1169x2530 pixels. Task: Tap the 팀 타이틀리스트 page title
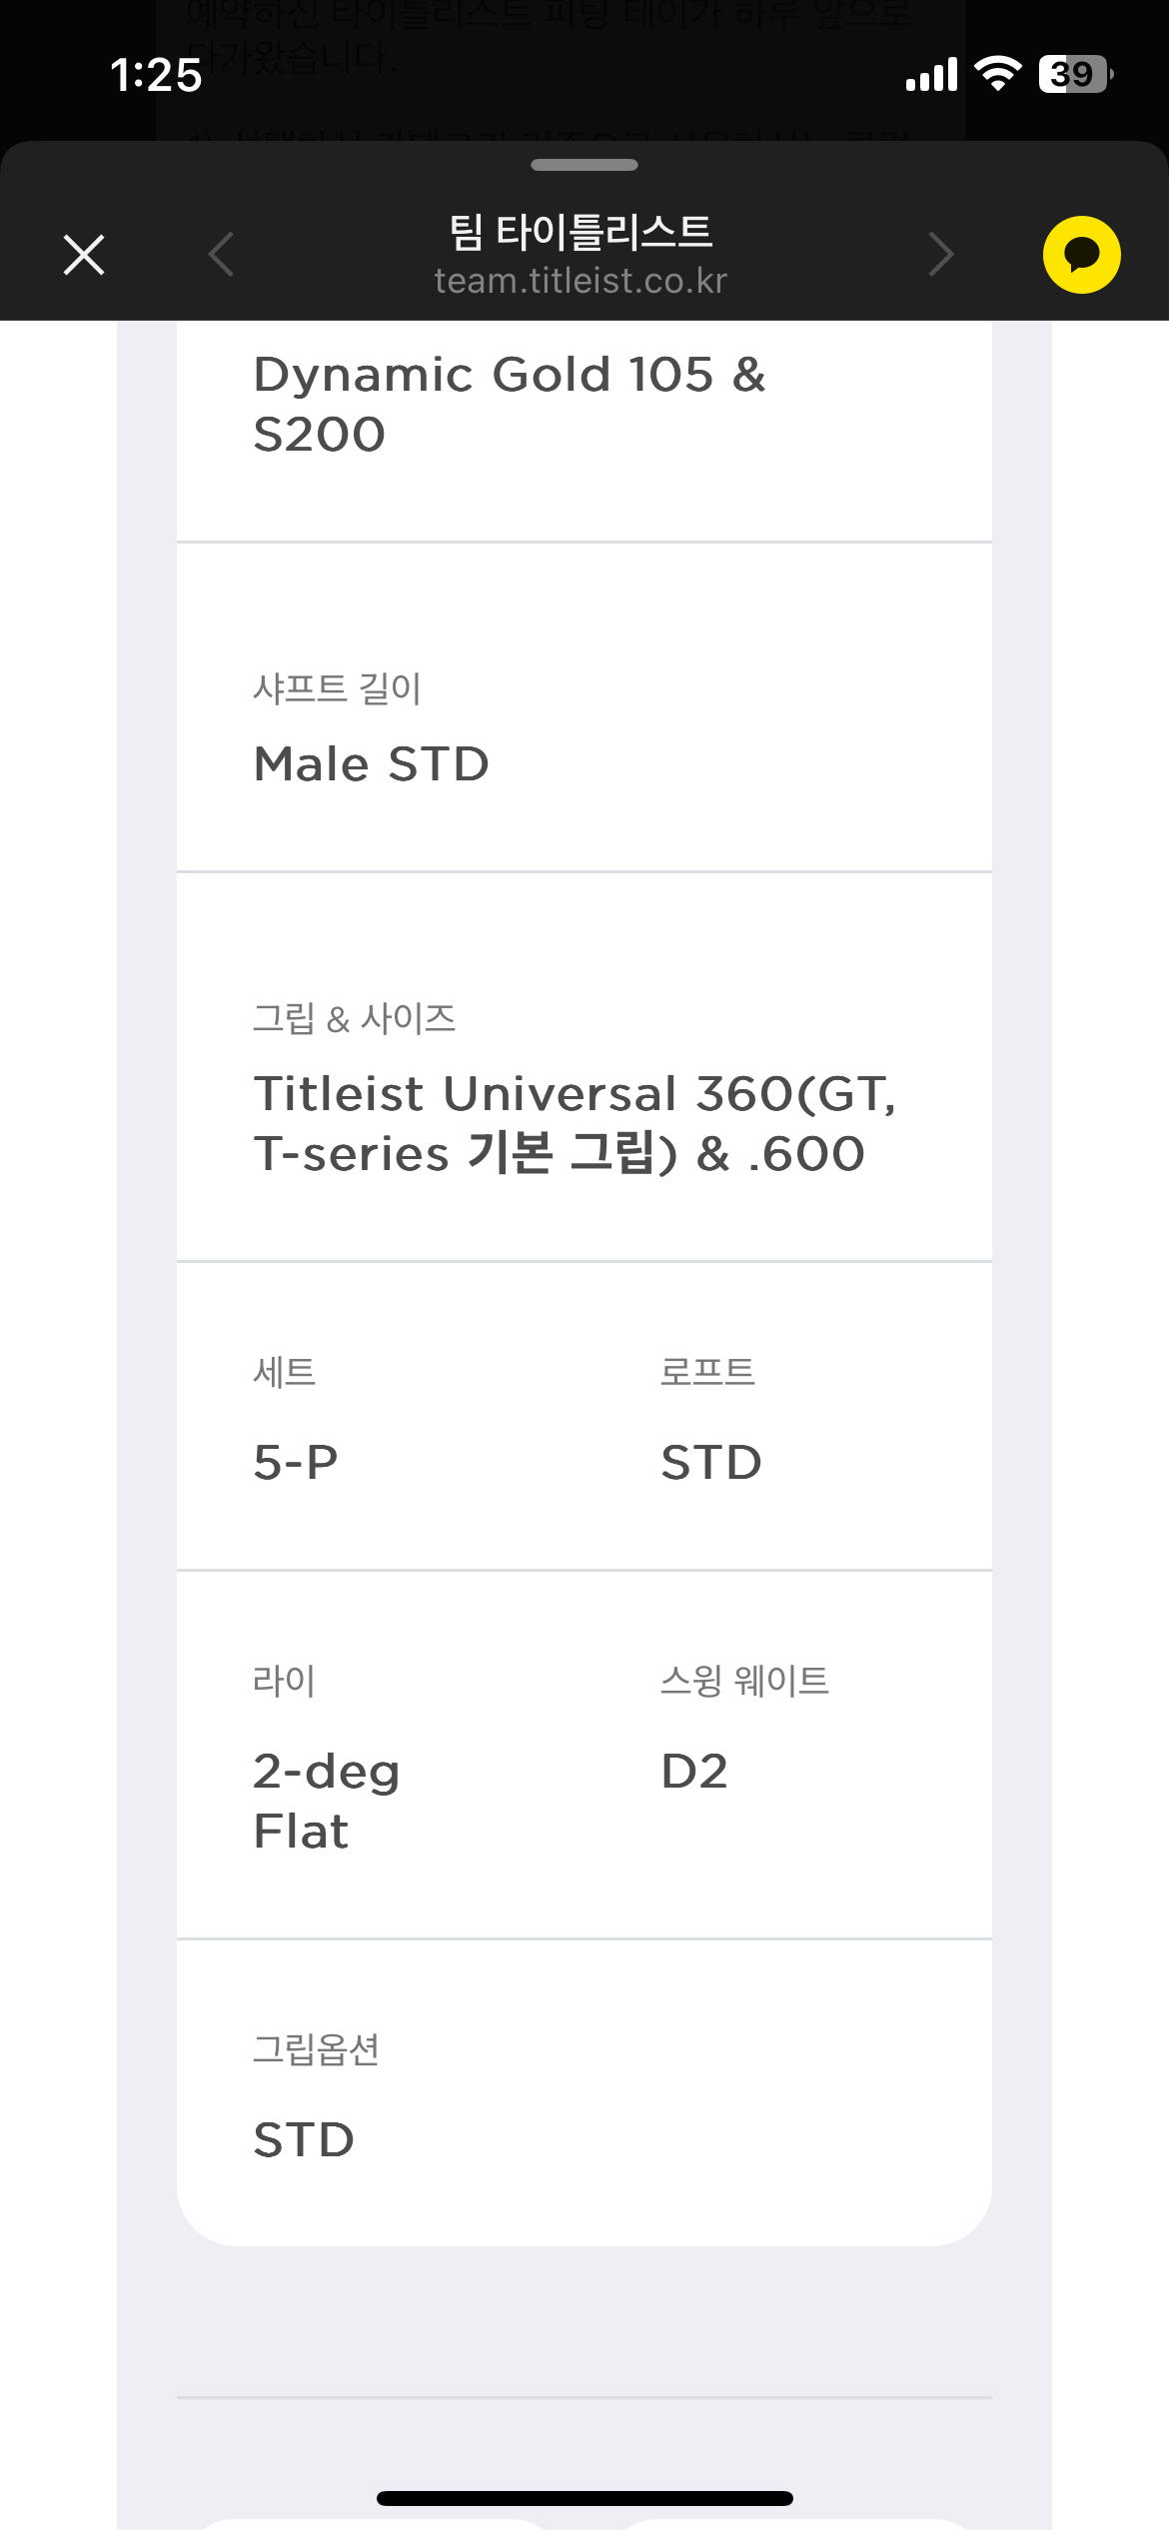pos(581,232)
